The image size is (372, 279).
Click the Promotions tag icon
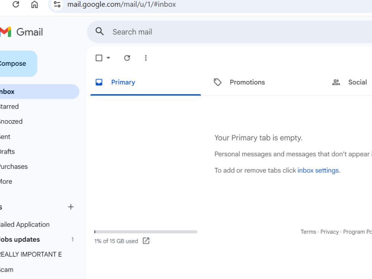point(218,82)
